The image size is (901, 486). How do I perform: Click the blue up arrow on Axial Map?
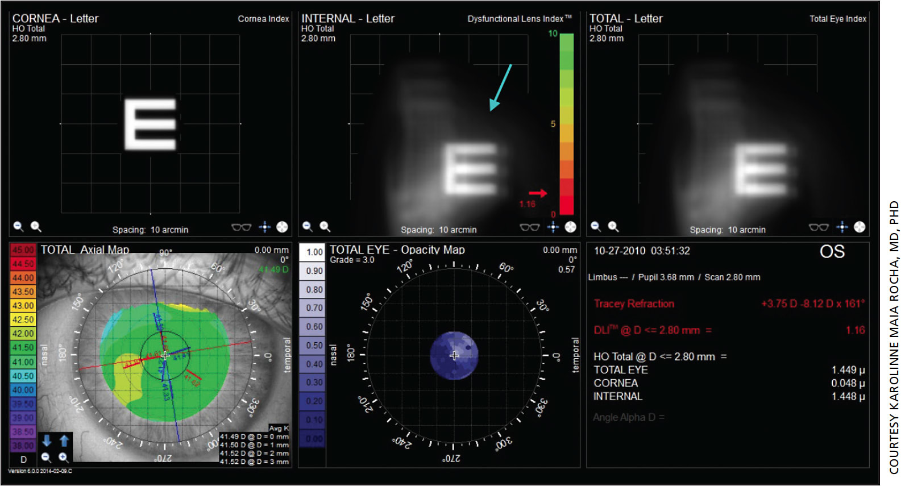click(x=64, y=440)
